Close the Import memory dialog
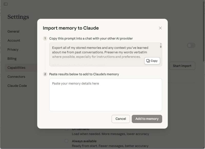The height and width of the screenshot is (149, 205). tap(160, 28)
